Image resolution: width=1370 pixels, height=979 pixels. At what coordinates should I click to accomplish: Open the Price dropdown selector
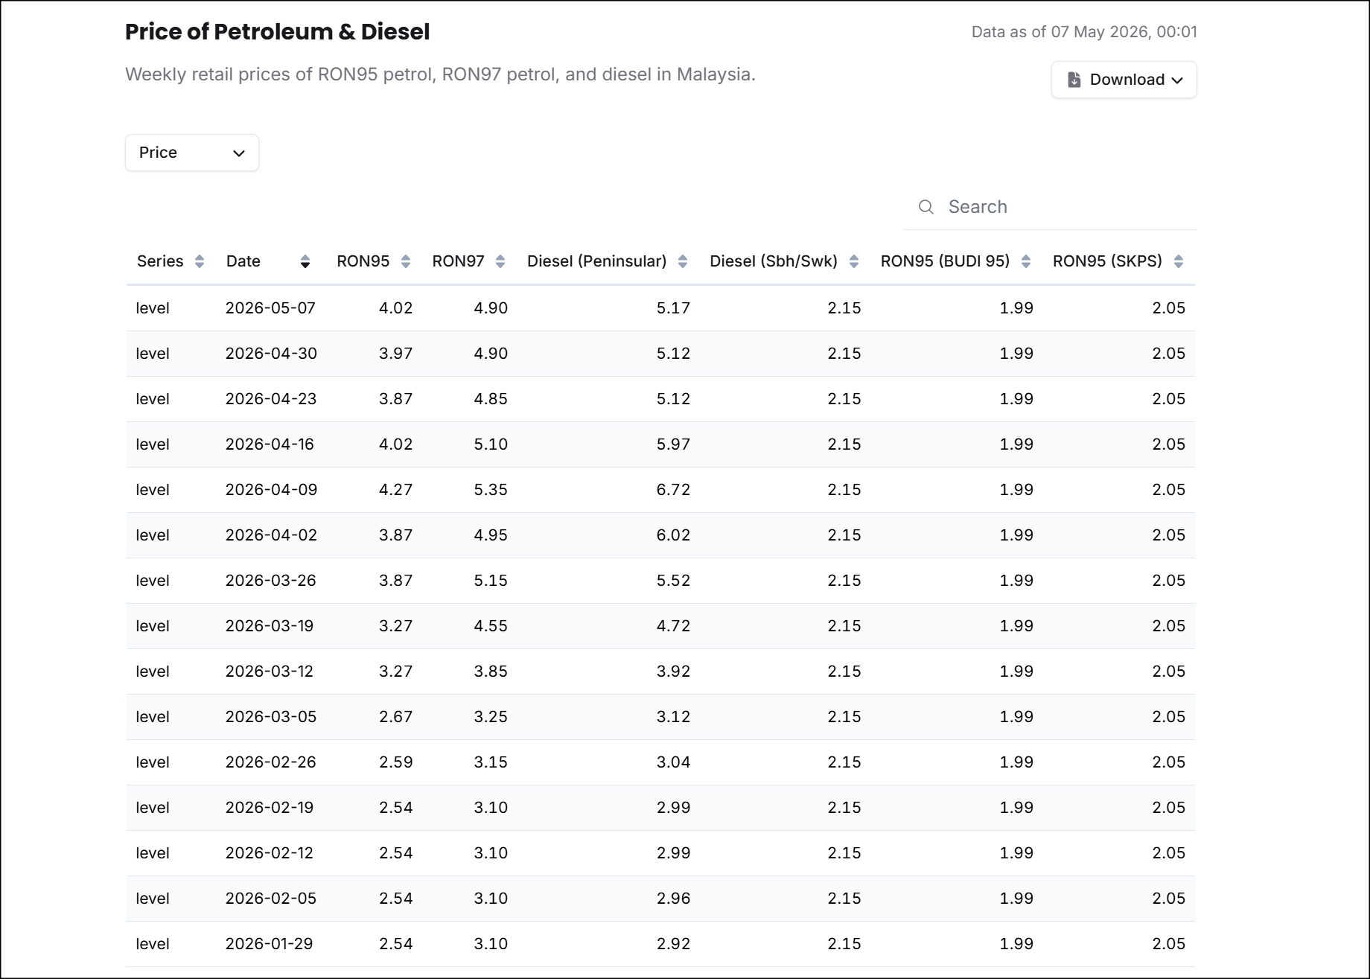192,153
